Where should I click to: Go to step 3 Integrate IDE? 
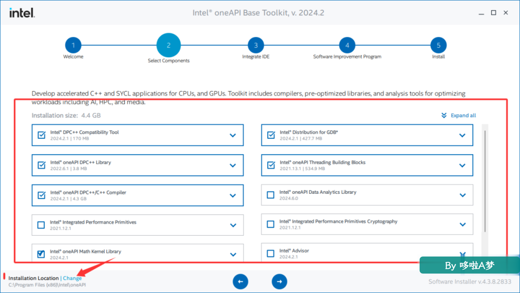[x=256, y=45]
